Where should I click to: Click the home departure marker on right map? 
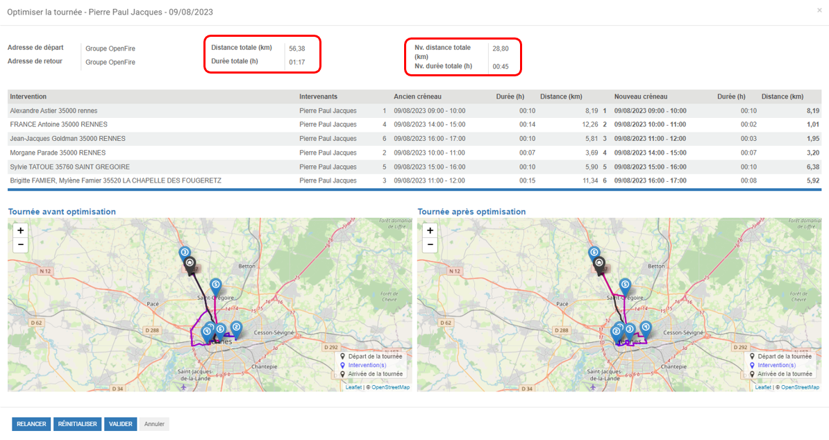599,265
